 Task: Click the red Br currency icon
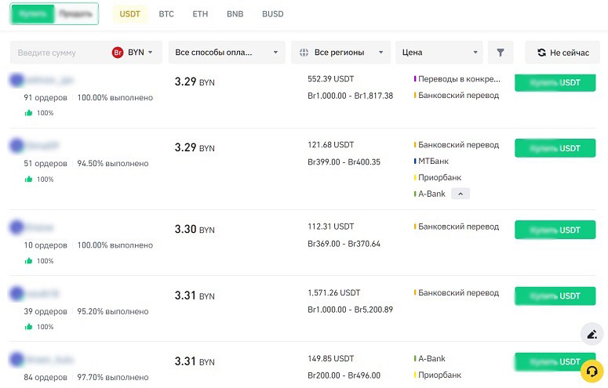tap(118, 53)
